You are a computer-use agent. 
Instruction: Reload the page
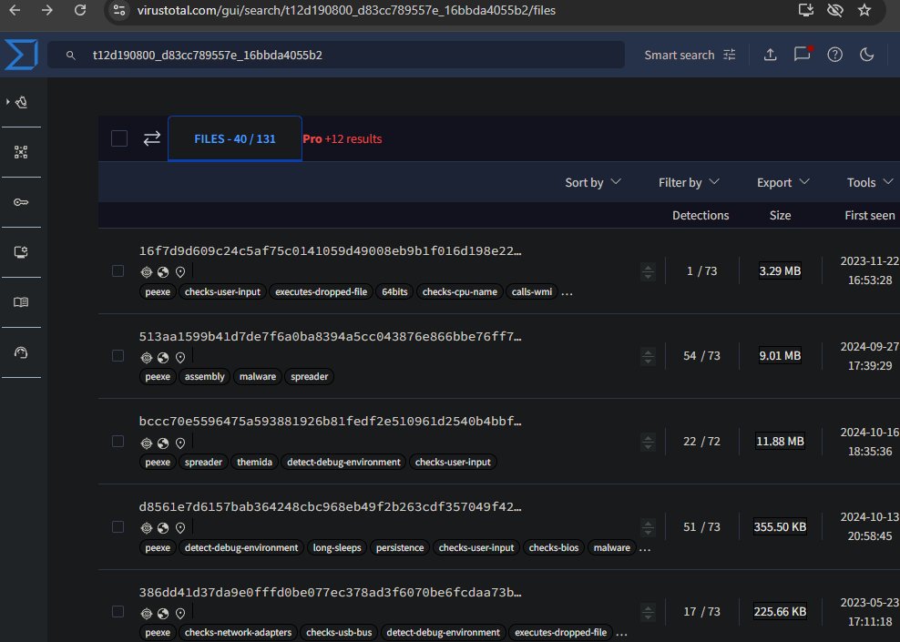80,10
